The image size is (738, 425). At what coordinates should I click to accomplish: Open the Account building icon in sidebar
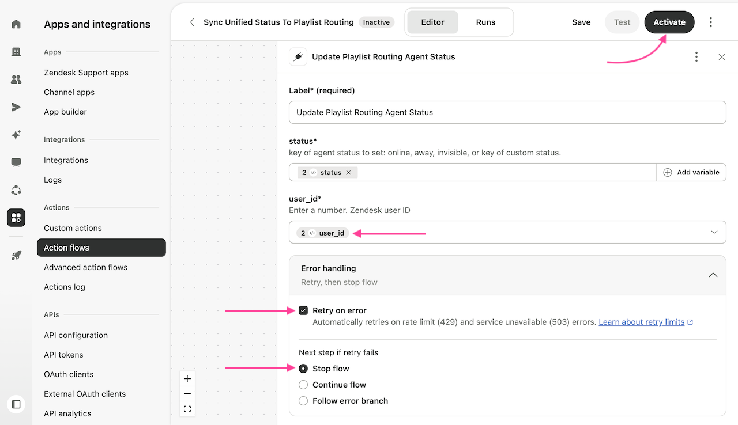click(16, 52)
